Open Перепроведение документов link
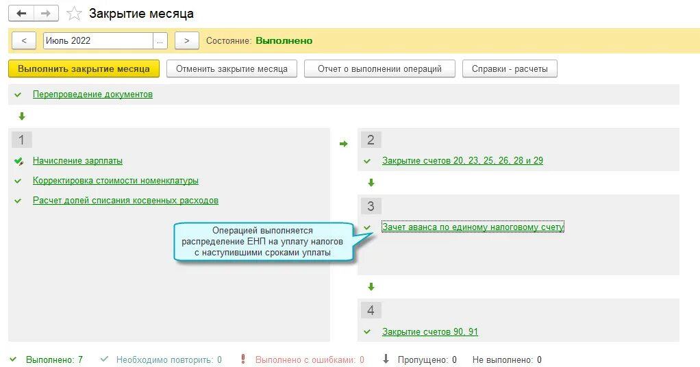 click(93, 94)
